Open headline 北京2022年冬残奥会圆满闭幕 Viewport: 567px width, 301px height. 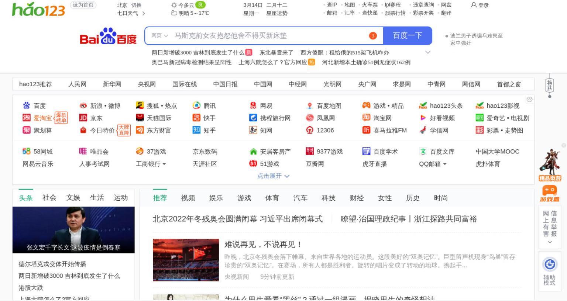(238, 219)
